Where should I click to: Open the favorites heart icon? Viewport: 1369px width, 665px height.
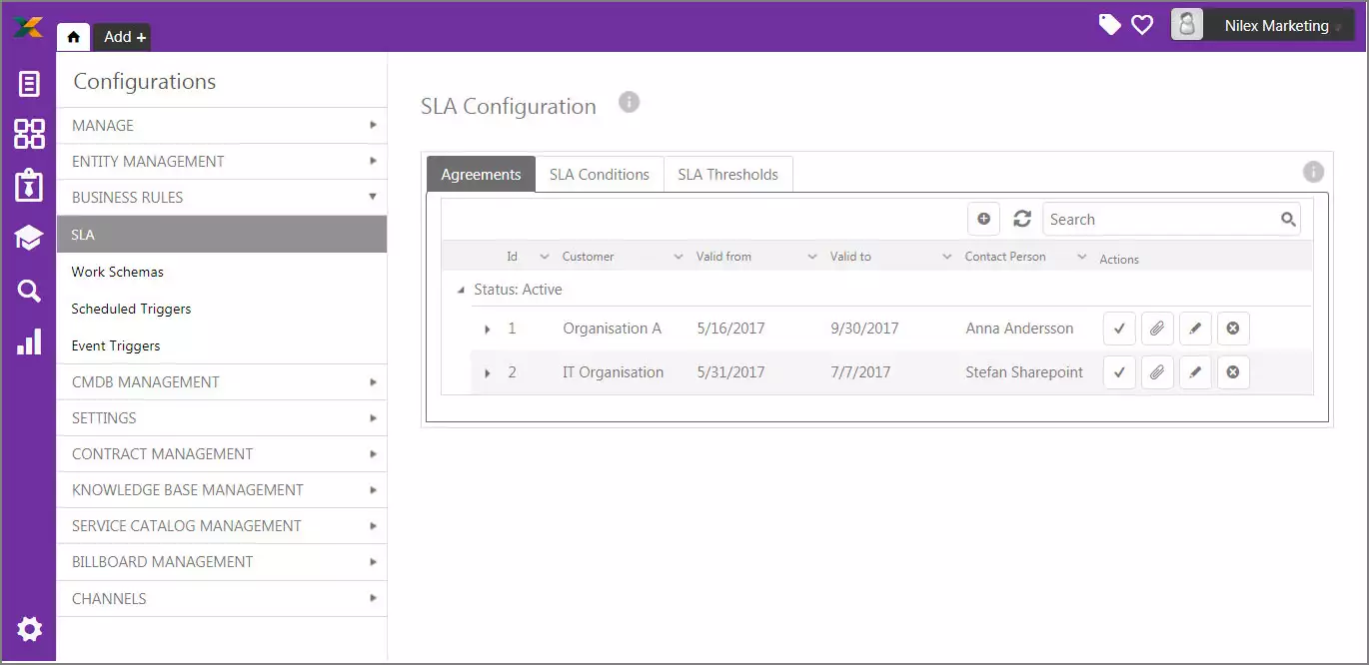pyautogui.click(x=1142, y=25)
